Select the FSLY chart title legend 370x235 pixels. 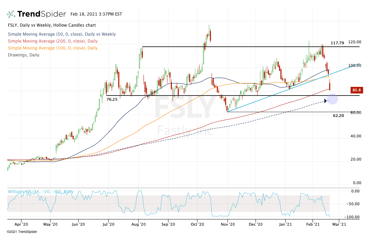click(52, 25)
